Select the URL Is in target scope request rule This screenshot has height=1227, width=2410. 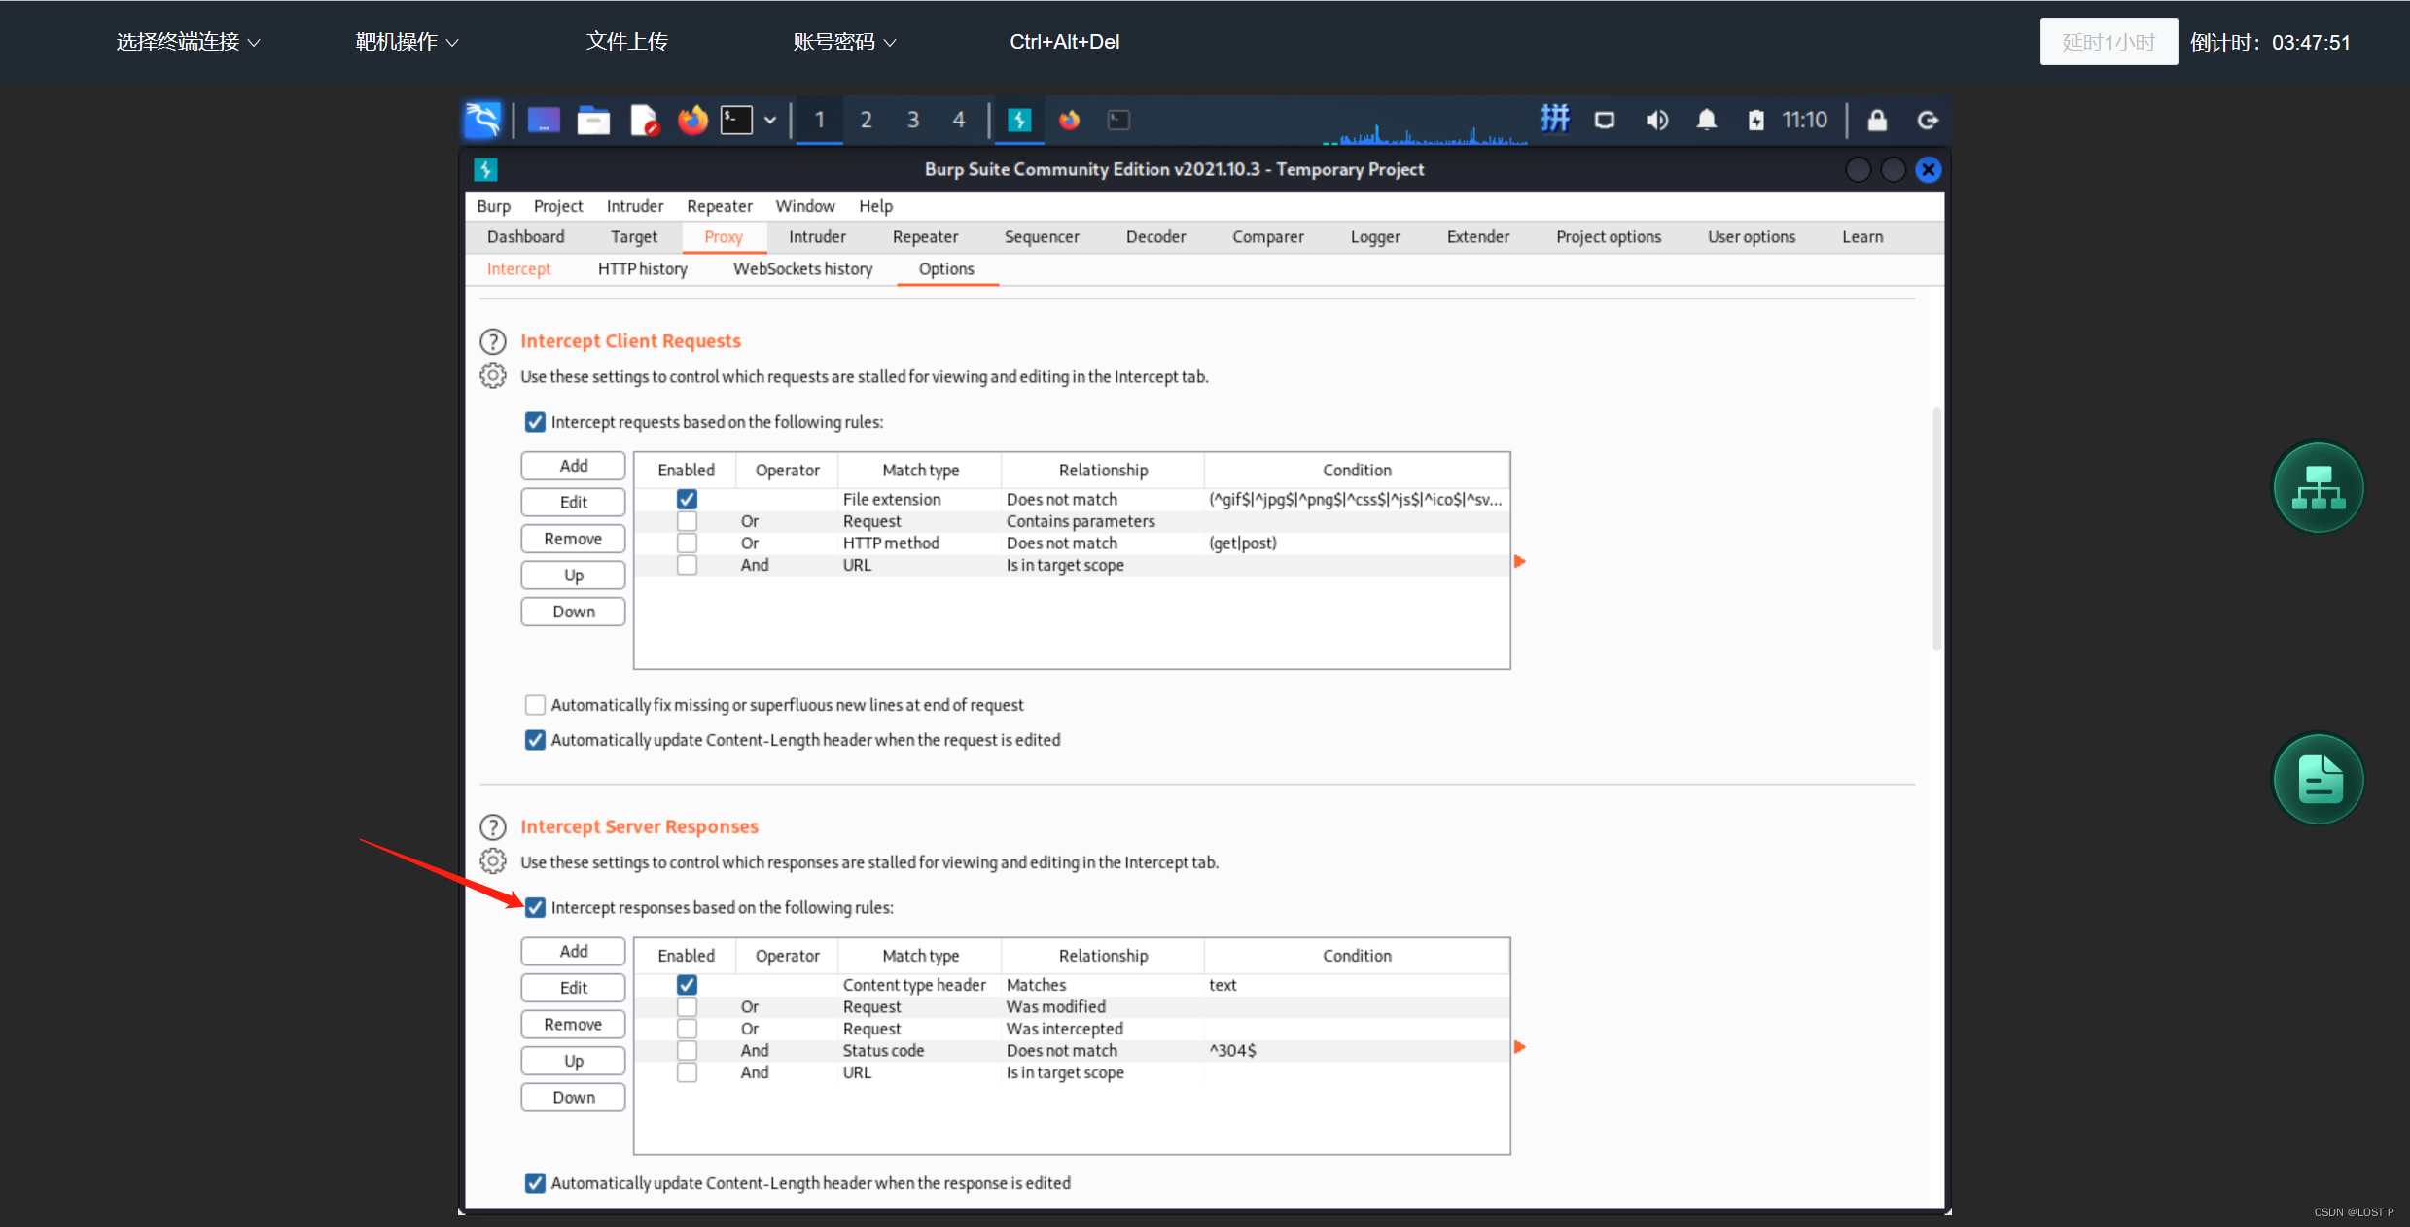pos(1072,565)
